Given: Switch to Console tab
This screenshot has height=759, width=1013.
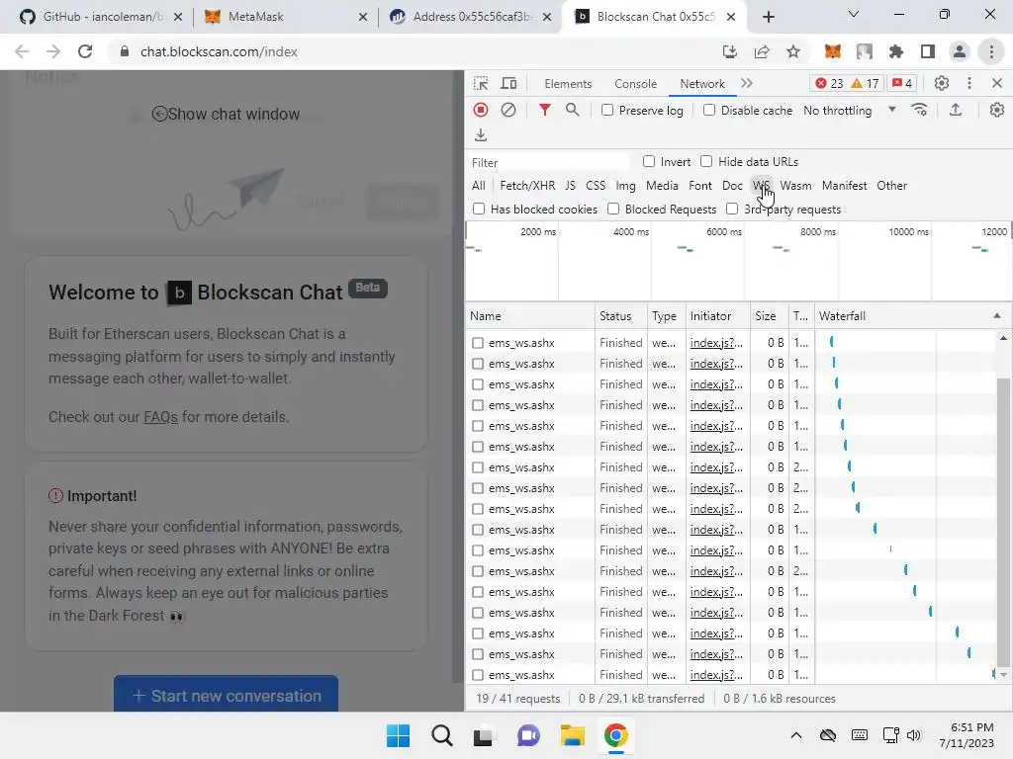Looking at the screenshot, I should pyautogui.click(x=636, y=83).
